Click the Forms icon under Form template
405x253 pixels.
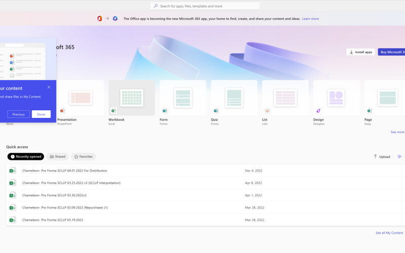coord(165,110)
